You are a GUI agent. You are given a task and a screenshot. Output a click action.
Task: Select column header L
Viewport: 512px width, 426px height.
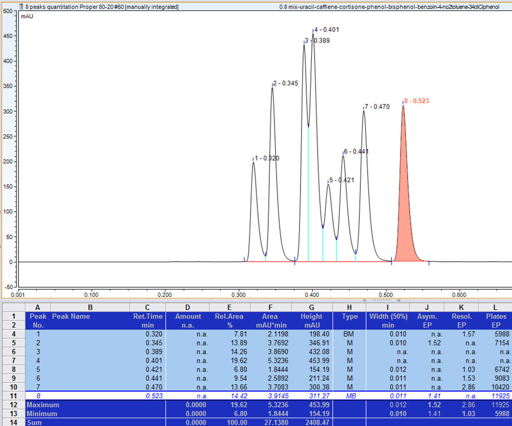point(495,308)
